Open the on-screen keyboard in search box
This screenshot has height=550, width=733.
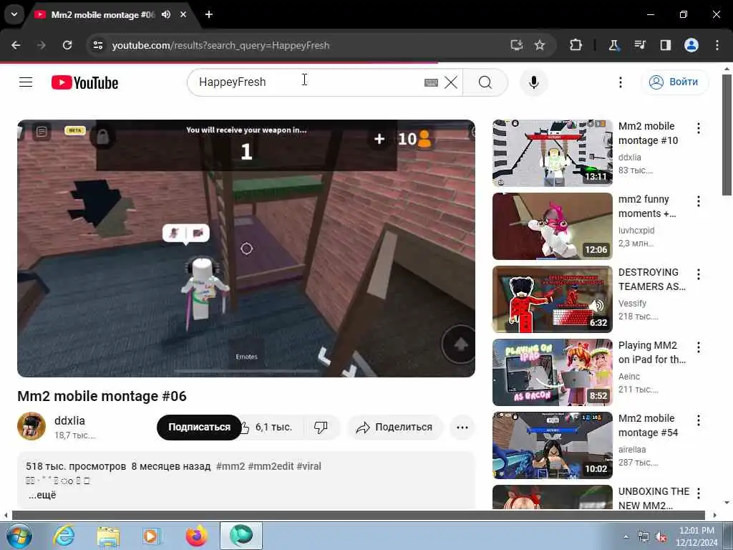[x=431, y=83]
